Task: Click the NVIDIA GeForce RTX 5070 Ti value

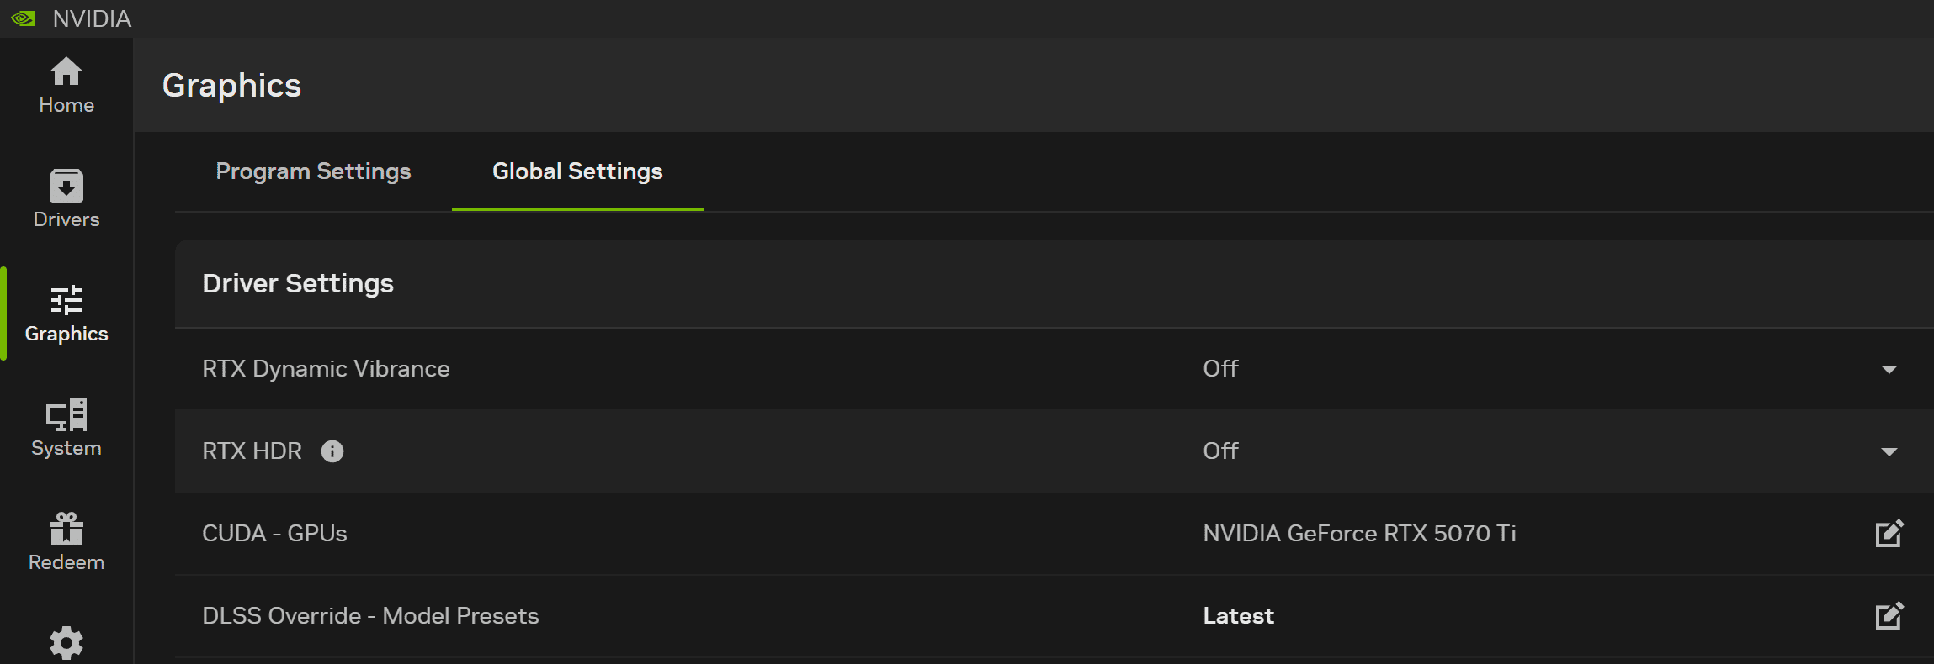Action: (x=1359, y=534)
